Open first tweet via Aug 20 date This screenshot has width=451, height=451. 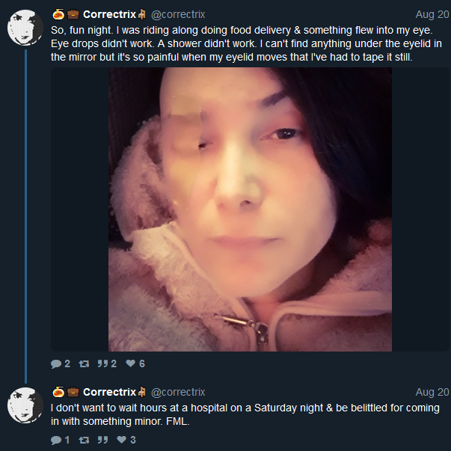[x=432, y=14]
